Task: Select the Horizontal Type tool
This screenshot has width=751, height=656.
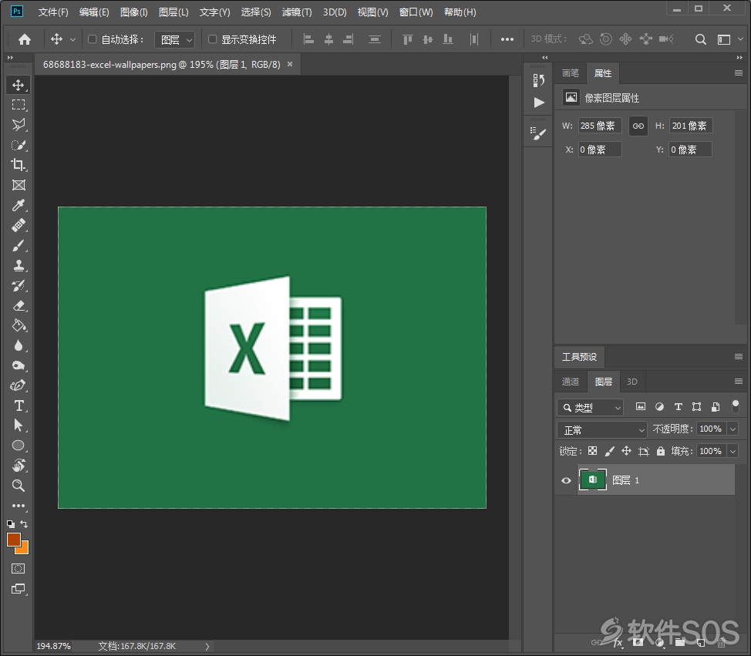Action: (x=19, y=405)
